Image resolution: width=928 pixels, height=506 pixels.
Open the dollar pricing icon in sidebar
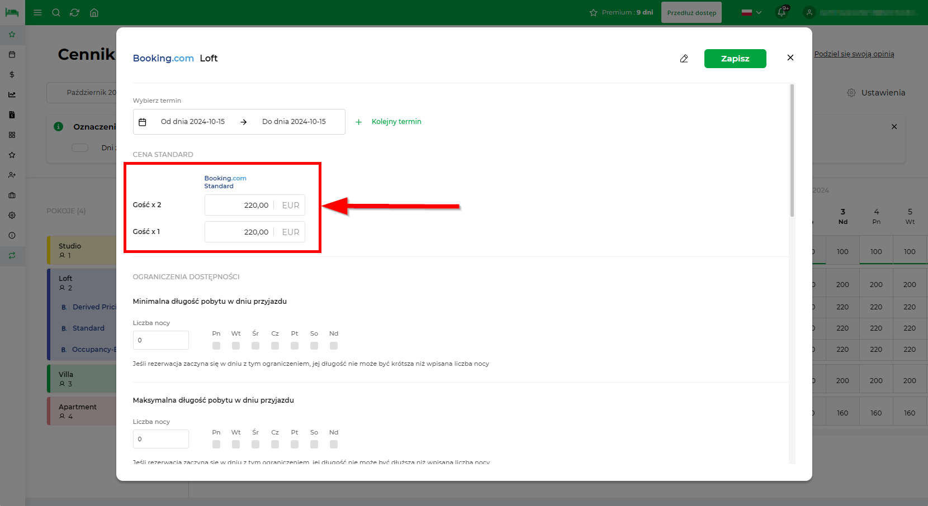click(12, 74)
